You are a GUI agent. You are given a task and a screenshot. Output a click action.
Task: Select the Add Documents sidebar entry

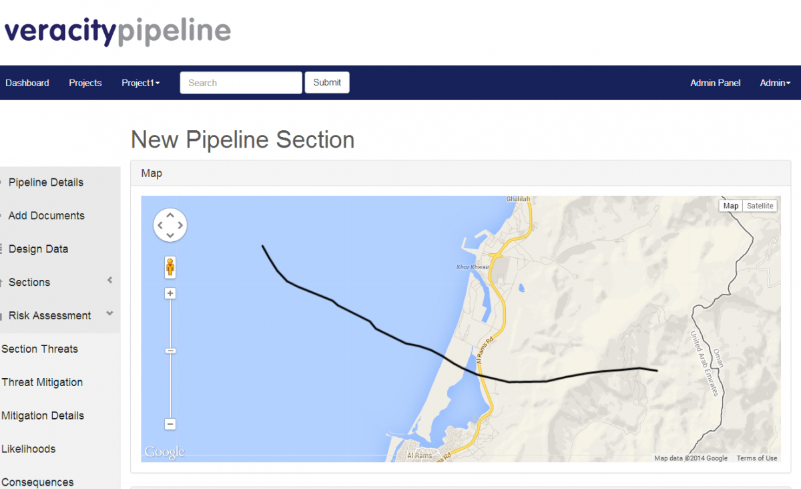(47, 215)
